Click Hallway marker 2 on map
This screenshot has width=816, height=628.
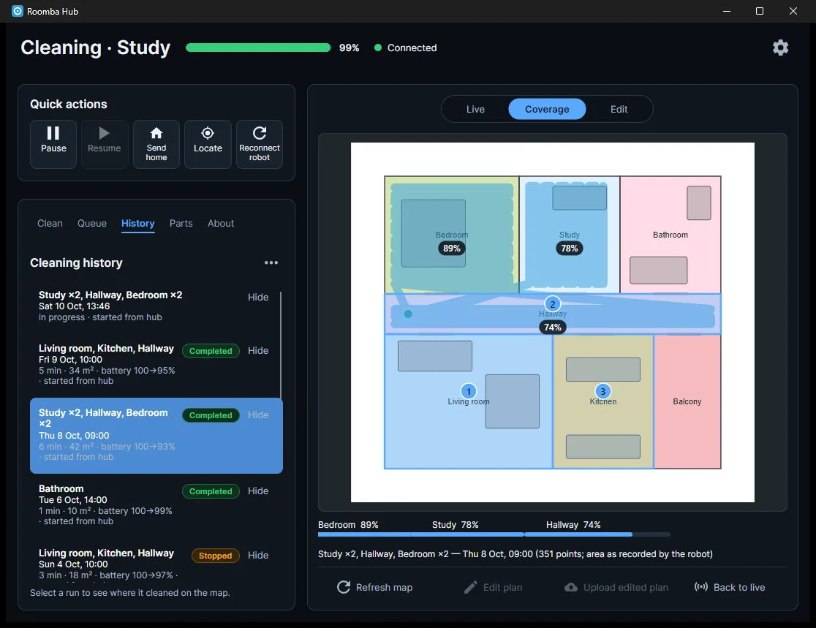coord(553,304)
